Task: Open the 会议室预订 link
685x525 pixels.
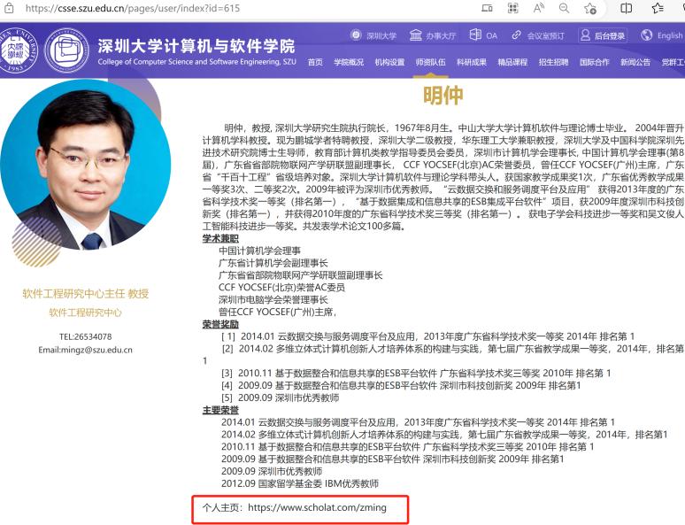Action: point(546,35)
